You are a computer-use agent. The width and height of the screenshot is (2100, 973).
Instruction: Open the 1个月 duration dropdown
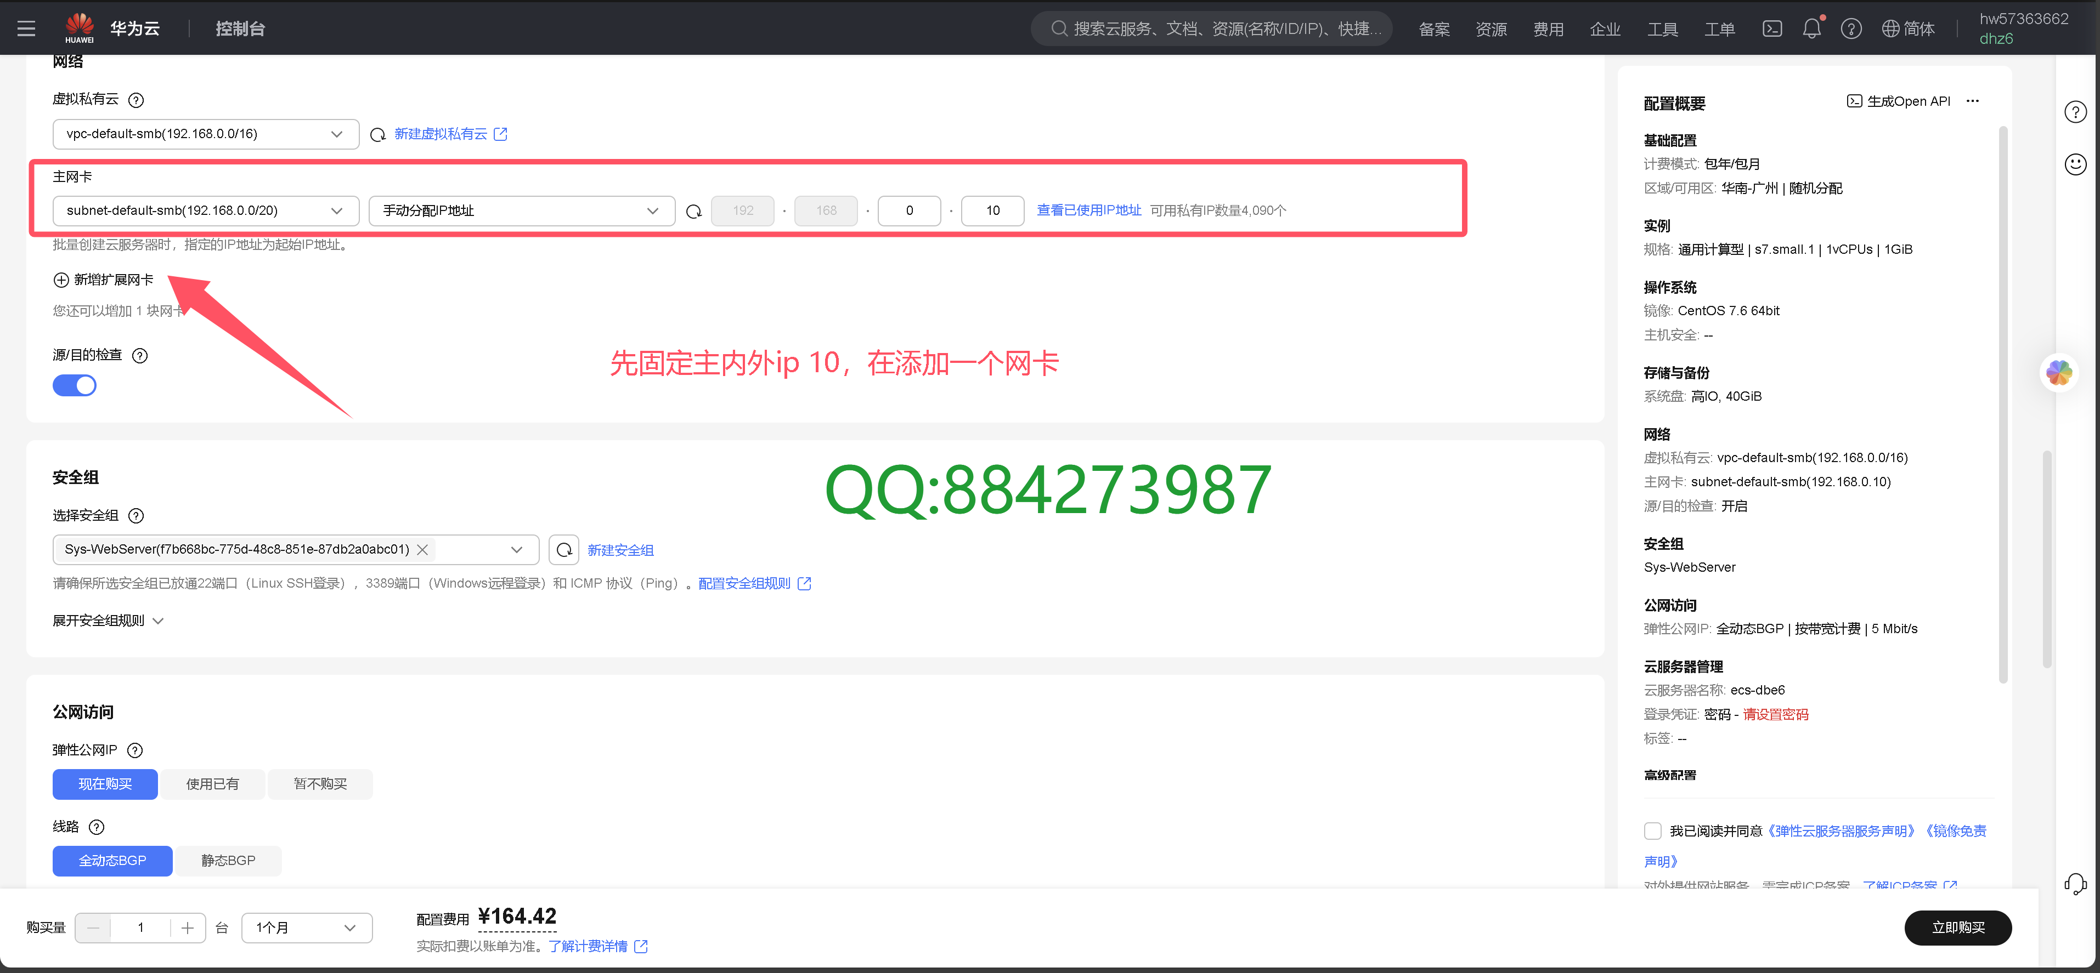point(307,928)
